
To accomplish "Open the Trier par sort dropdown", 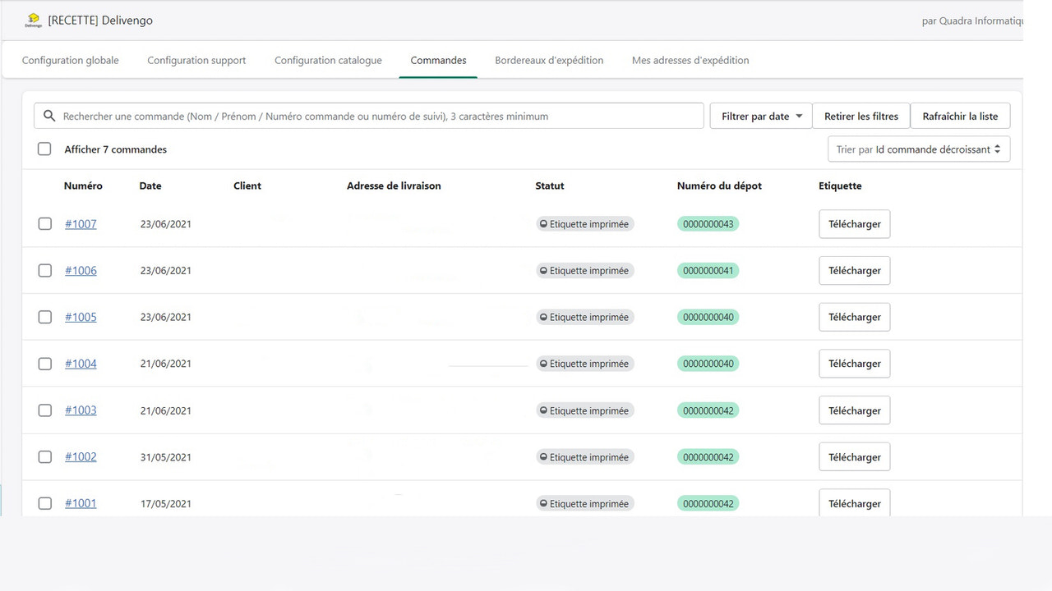I will 919,149.
